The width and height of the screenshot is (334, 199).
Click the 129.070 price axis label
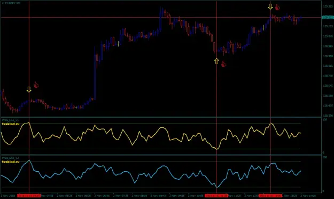[328, 36]
